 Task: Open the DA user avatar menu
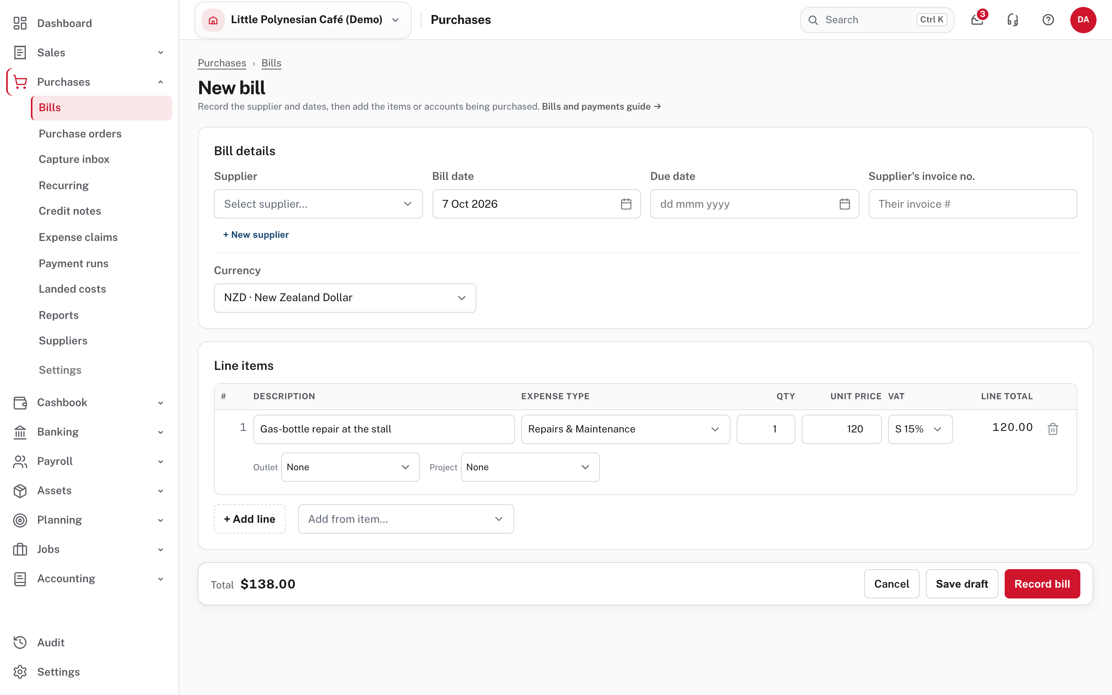coord(1083,20)
